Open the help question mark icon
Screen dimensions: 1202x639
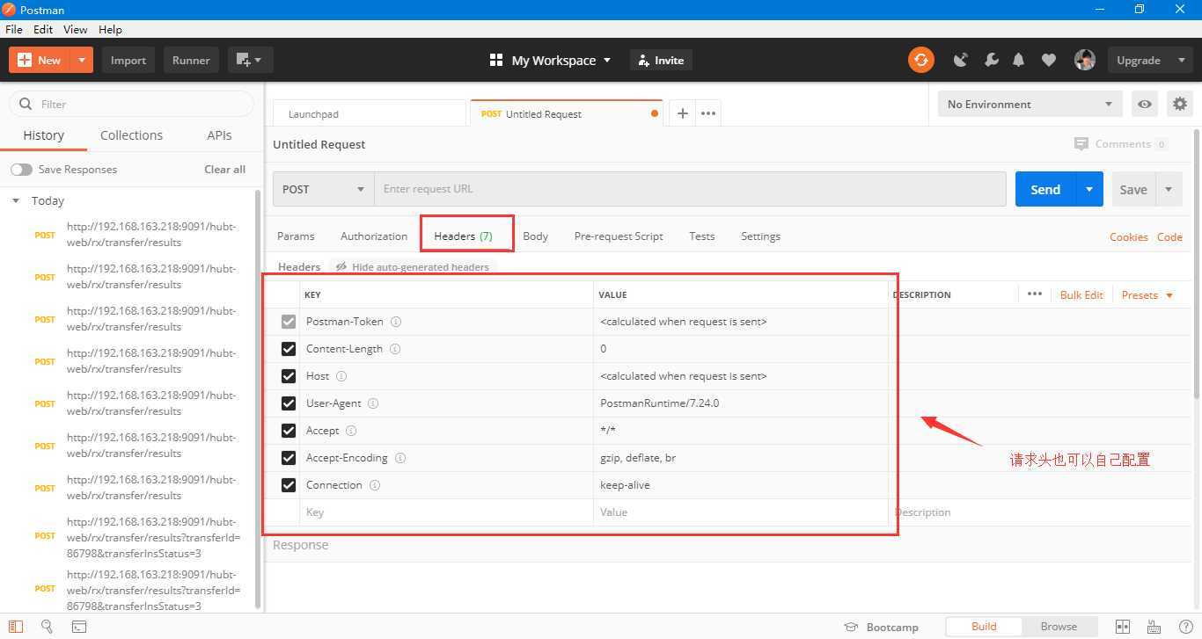tap(1186, 627)
